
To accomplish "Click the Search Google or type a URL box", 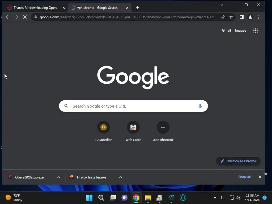I will click(x=133, y=106).
